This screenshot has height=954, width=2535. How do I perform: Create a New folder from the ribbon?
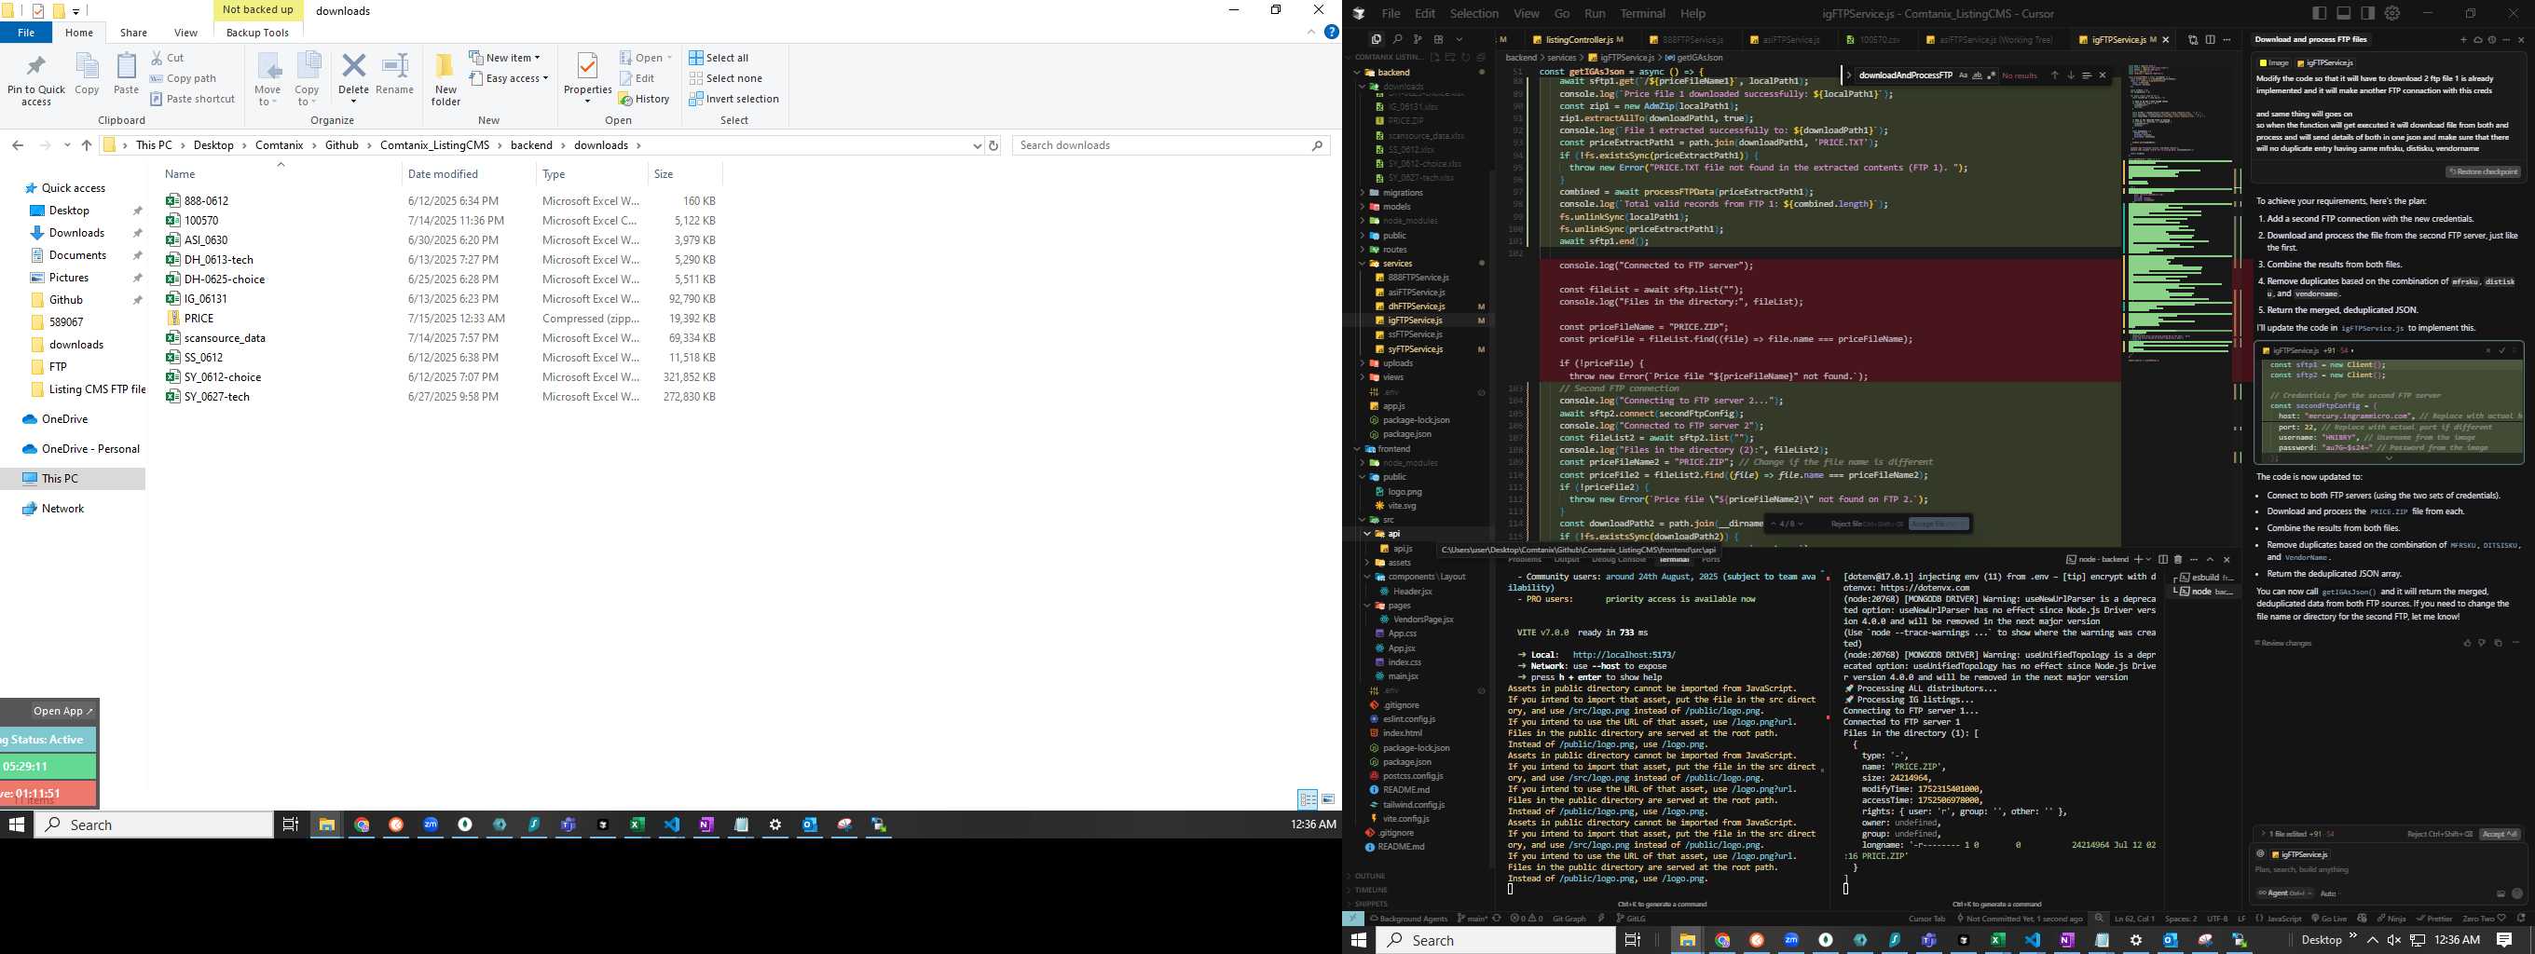(x=445, y=78)
